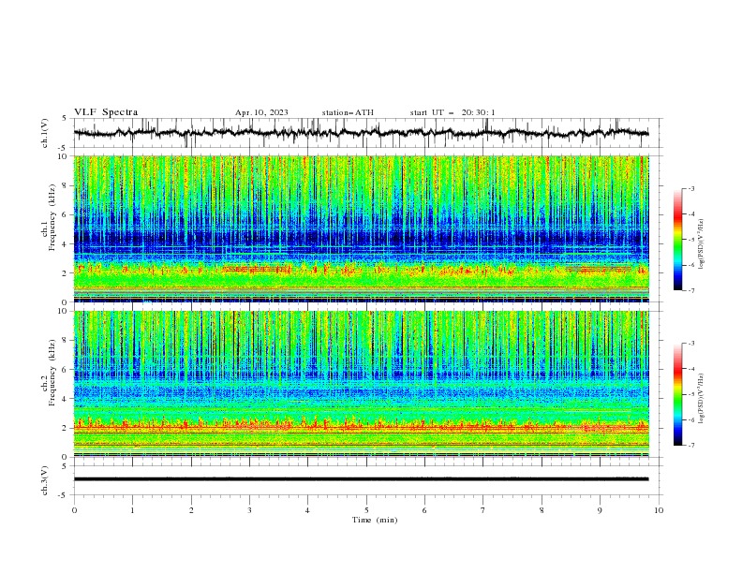Screen dimensions: 742x573
Task: Click the "-3" tick on the upper colorbar
Action: pyautogui.click(x=690, y=188)
